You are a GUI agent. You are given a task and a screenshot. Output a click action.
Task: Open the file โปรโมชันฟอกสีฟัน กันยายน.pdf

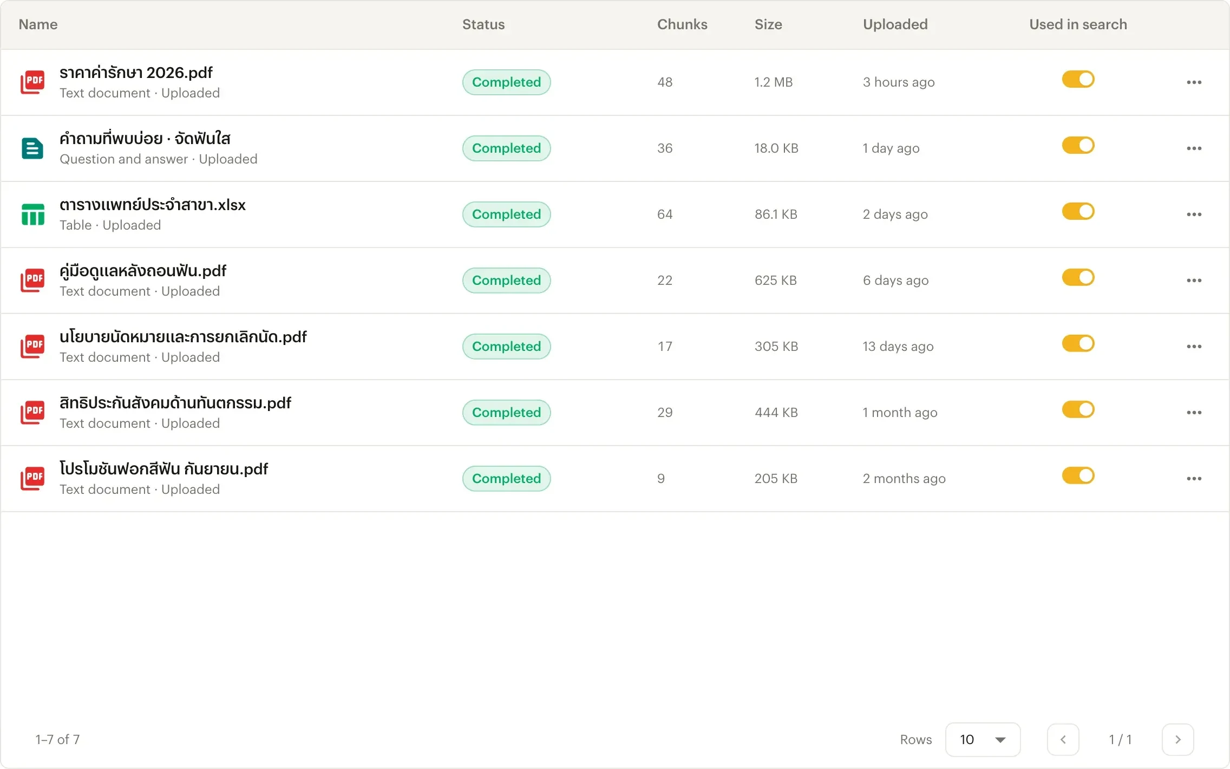point(163,469)
